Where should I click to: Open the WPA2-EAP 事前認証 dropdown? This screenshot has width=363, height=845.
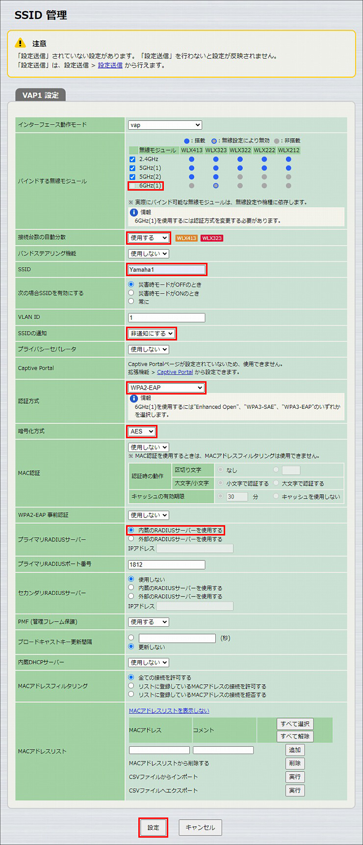[149, 515]
